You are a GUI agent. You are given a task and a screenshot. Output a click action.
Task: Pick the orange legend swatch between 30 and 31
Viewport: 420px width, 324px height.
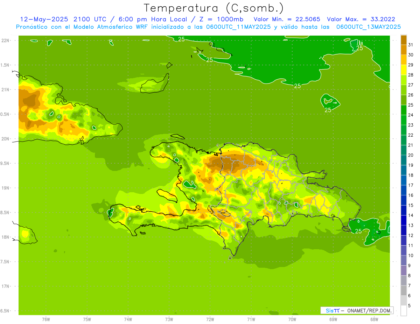click(404, 50)
